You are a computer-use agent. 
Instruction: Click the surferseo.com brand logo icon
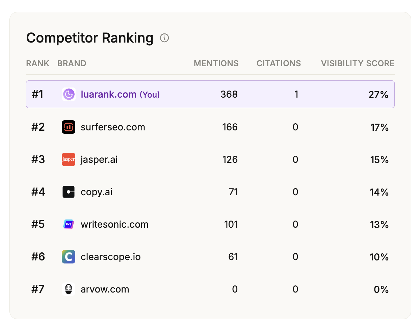tap(69, 127)
